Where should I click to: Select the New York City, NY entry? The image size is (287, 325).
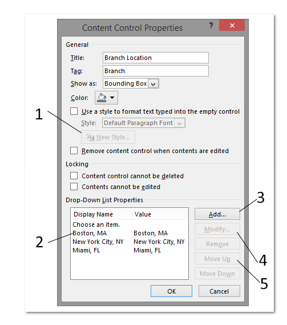[x=129, y=242]
